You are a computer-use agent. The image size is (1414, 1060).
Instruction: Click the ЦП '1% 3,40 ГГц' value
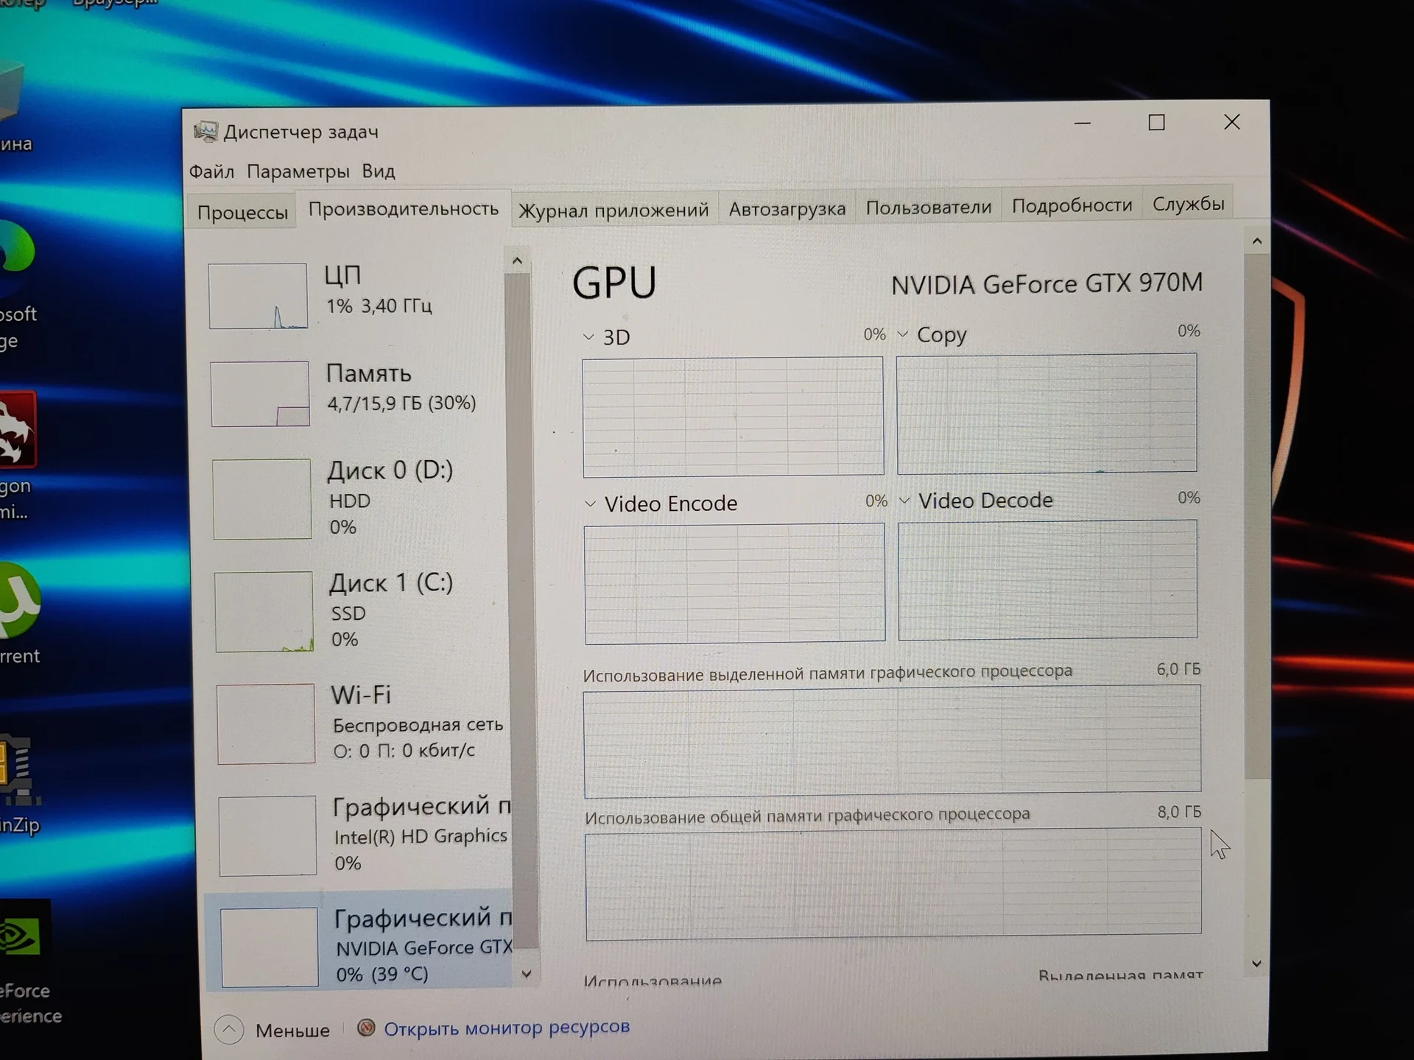point(379,306)
